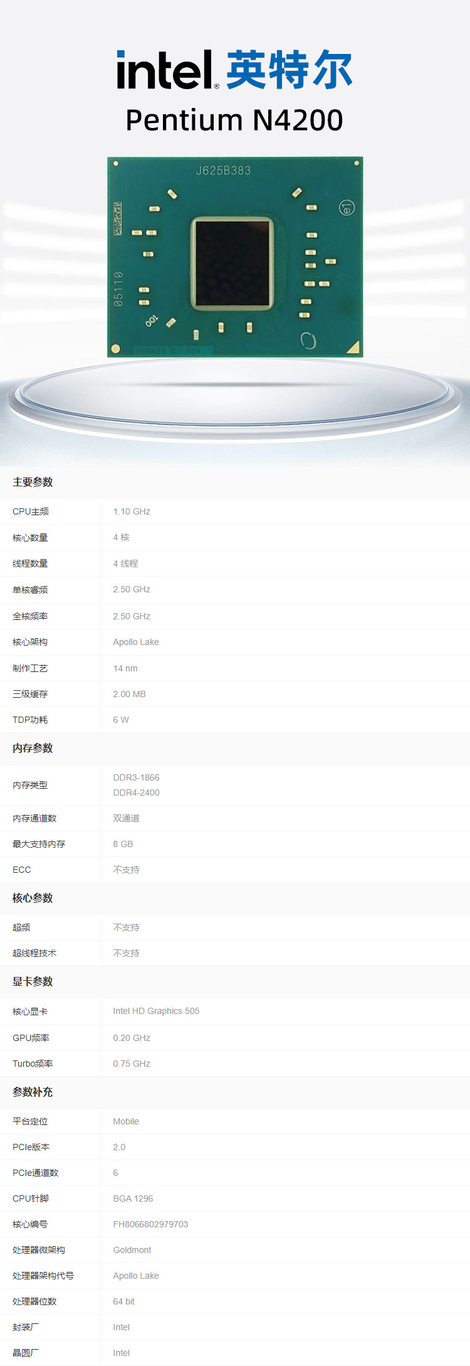Select the 双通道 memory channel value
This screenshot has height=1366, width=470.
point(126,818)
